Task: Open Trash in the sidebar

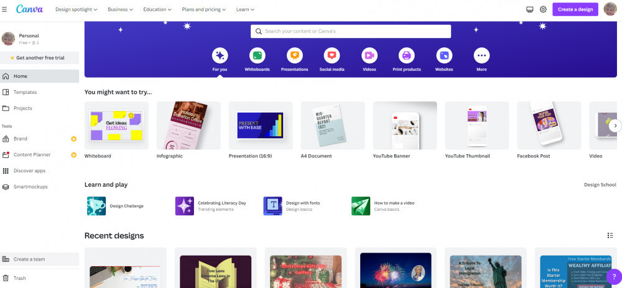Action: click(x=40, y=278)
